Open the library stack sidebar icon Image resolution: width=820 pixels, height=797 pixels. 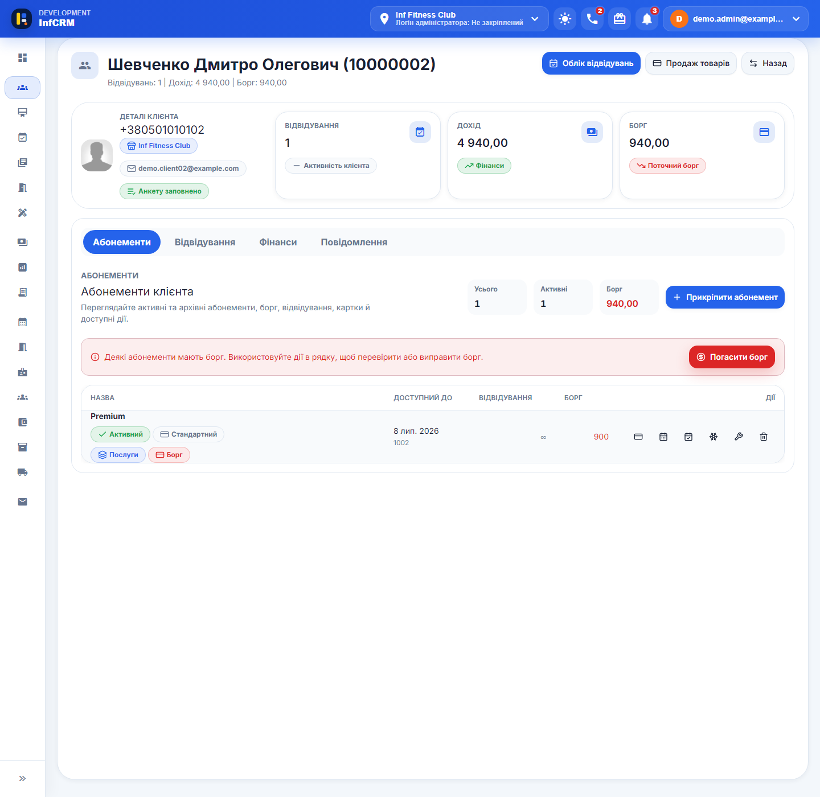[x=22, y=162]
